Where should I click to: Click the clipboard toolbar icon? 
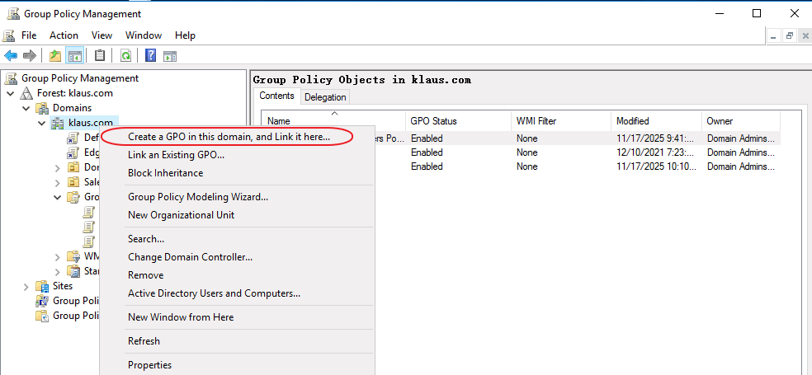pyautogui.click(x=100, y=56)
